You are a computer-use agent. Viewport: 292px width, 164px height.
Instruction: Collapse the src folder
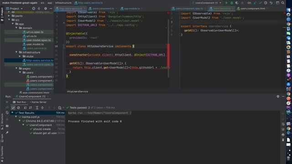9,20
